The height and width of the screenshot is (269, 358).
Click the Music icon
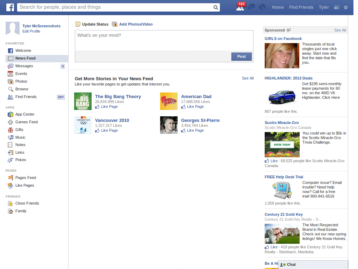pos(10,137)
